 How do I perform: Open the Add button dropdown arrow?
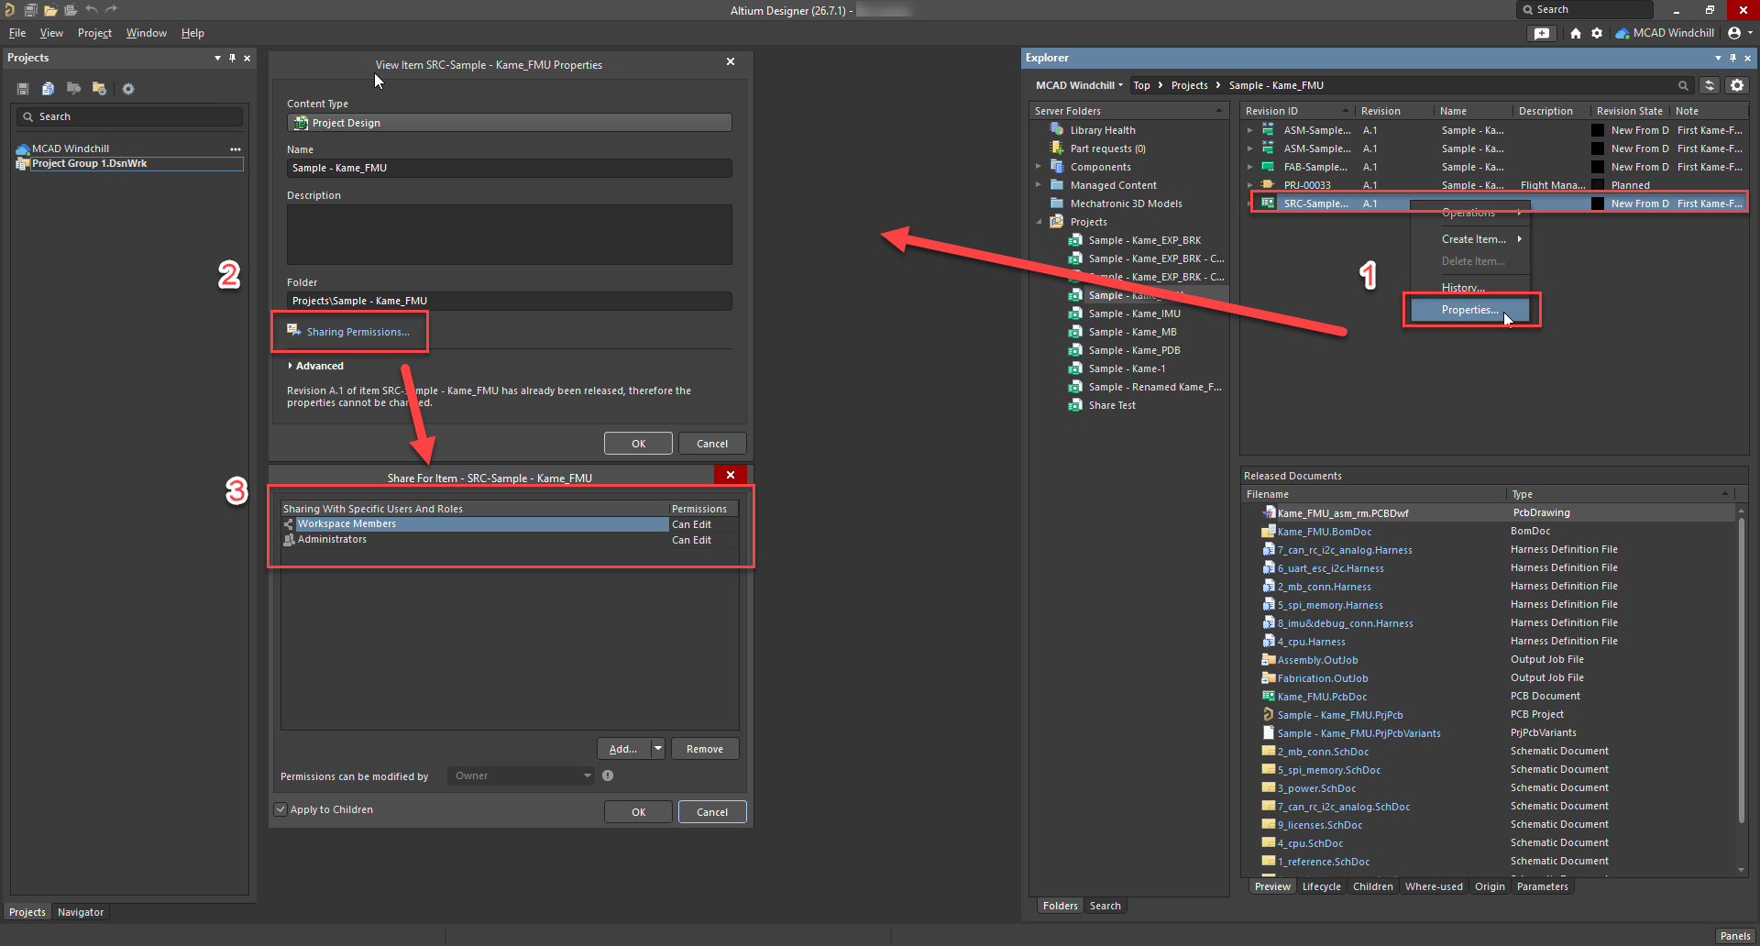point(657,749)
